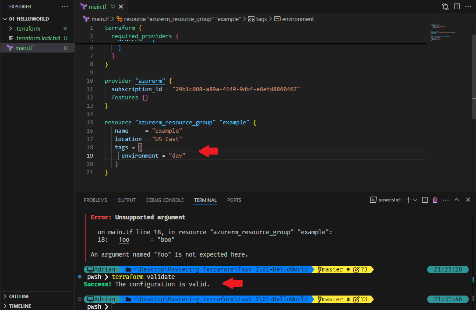This screenshot has width=476, height=310.
Task: Open the .terraform.lock.hcl file
Action: pos(37,38)
